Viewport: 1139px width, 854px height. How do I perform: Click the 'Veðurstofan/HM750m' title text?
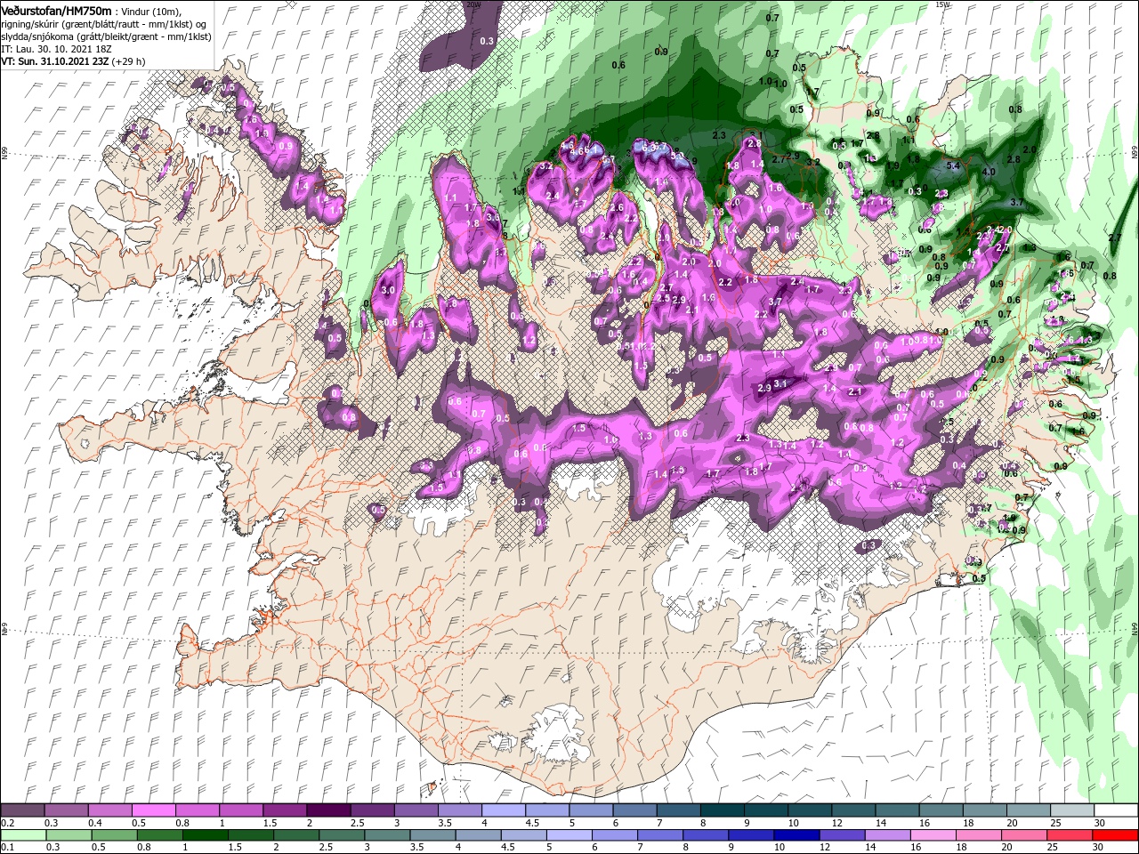[57, 10]
